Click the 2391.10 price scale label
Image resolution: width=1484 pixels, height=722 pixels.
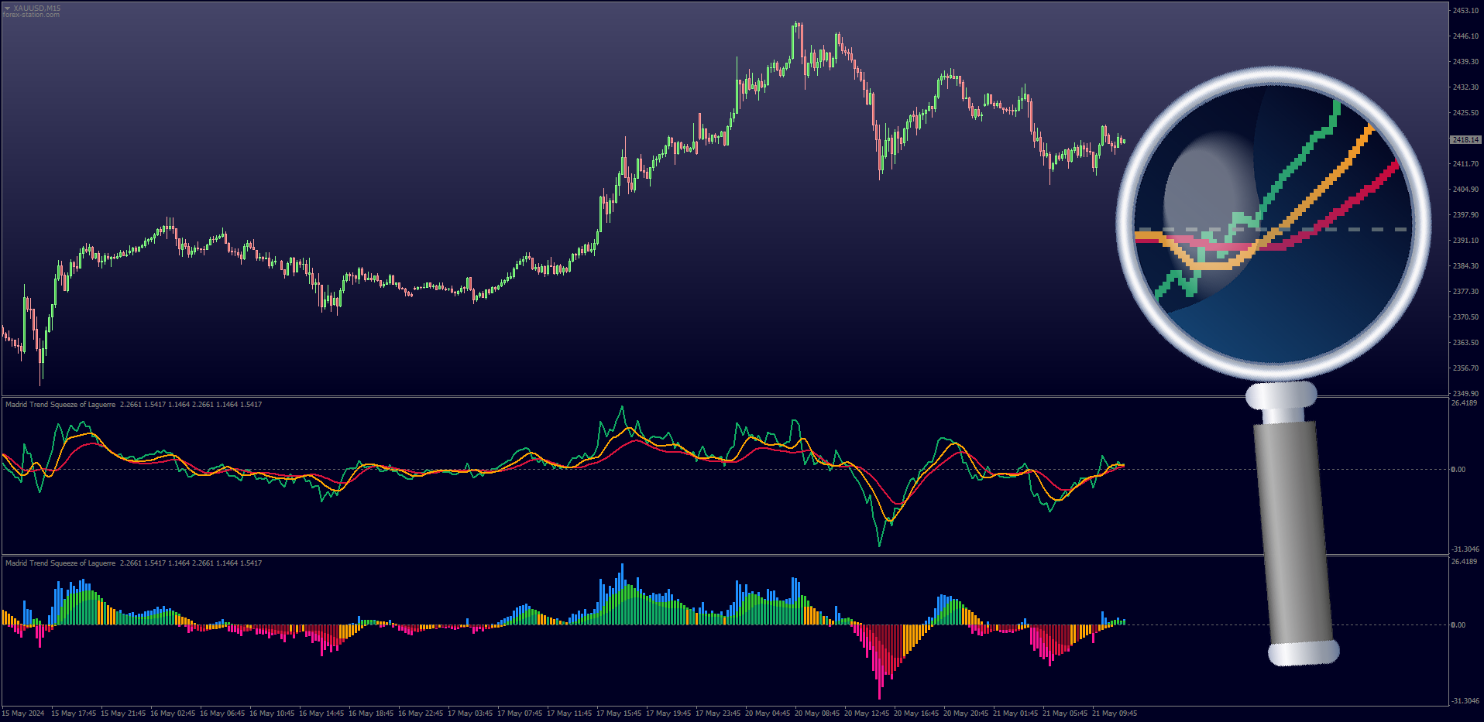[x=1465, y=241]
